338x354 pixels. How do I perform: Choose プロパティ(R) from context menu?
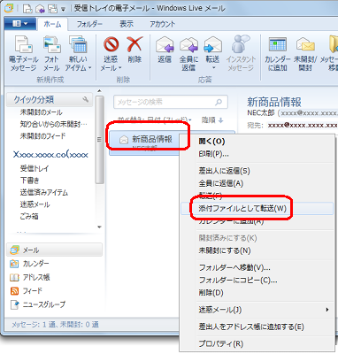(220, 343)
